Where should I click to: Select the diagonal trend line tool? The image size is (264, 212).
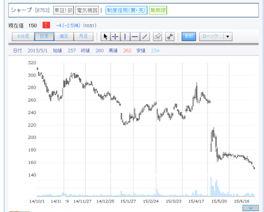tap(145, 36)
